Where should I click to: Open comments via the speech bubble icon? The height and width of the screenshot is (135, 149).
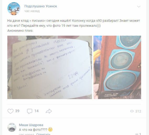click(x=30, y=111)
